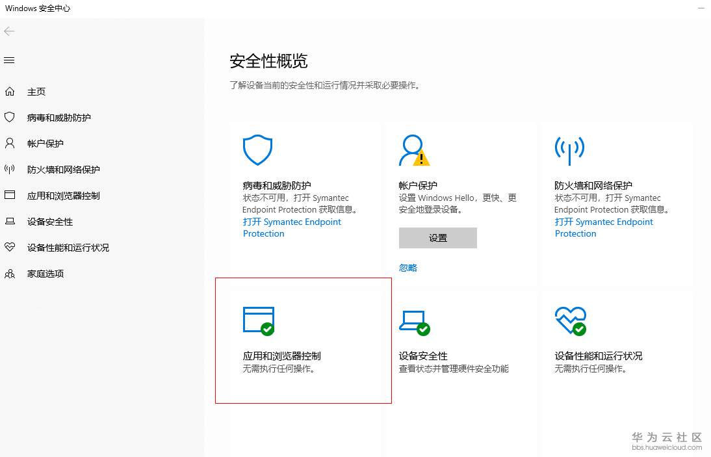Click the back arrow icon
711x457 pixels.
click(9, 31)
